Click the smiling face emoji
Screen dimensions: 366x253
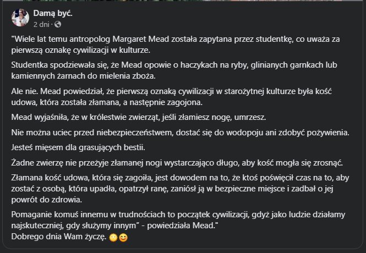(123, 240)
